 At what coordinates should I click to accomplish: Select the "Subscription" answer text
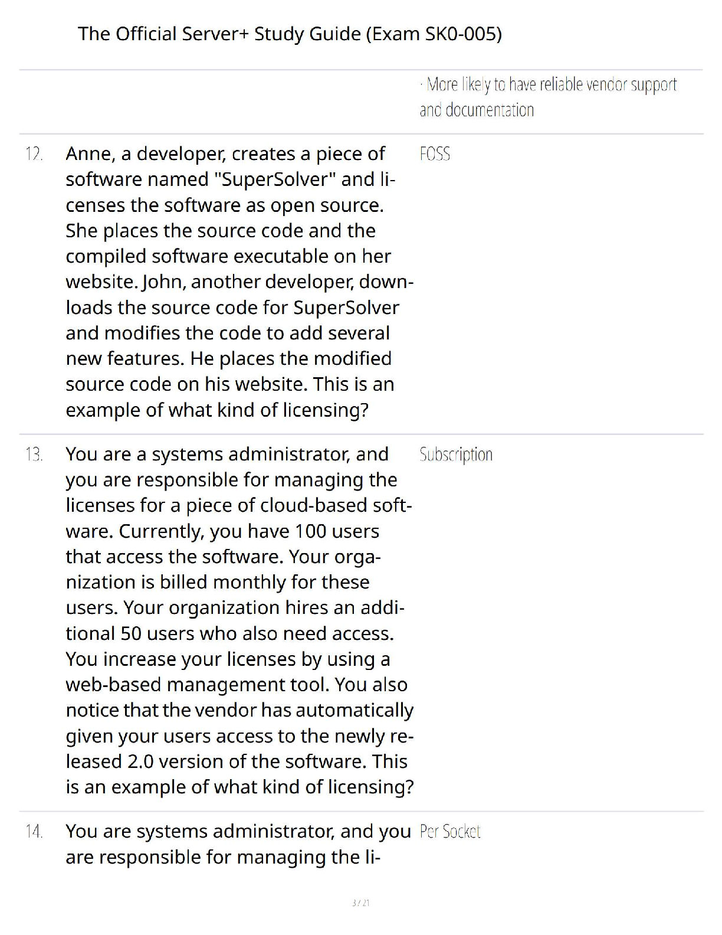tap(456, 455)
